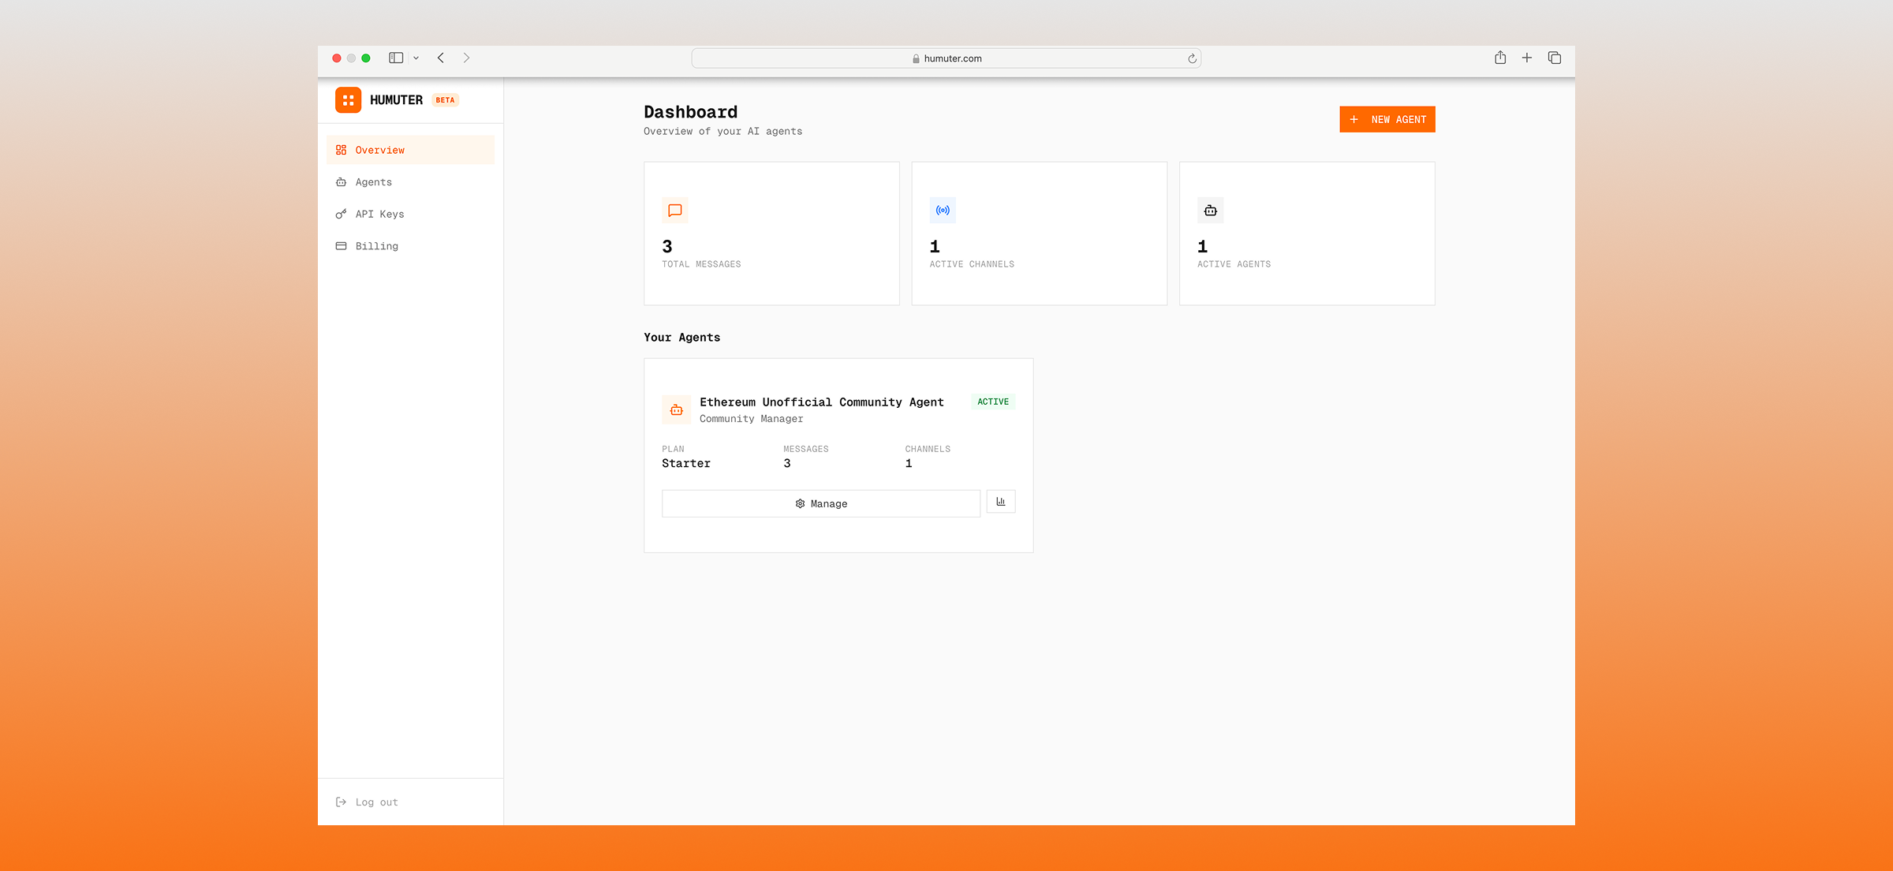Screen dimensions: 1893x871
Task: Expand the sidebar dropdown chevron
Action: pyautogui.click(x=416, y=58)
